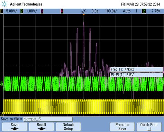Click the trigger source channel 2 badge
This screenshot has width=164, height=132.
point(144,11)
